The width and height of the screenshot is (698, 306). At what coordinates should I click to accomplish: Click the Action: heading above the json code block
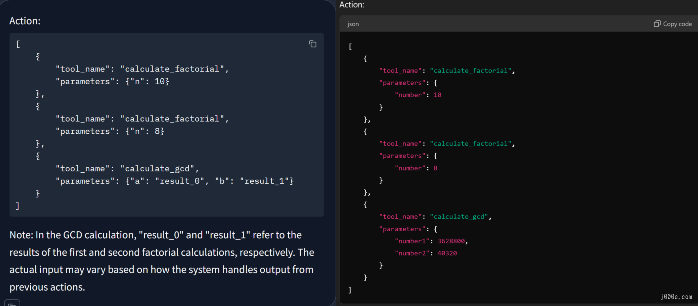tap(352, 5)
